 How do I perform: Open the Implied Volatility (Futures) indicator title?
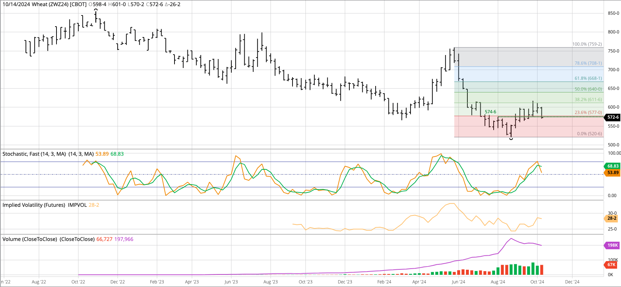point(34,205)
